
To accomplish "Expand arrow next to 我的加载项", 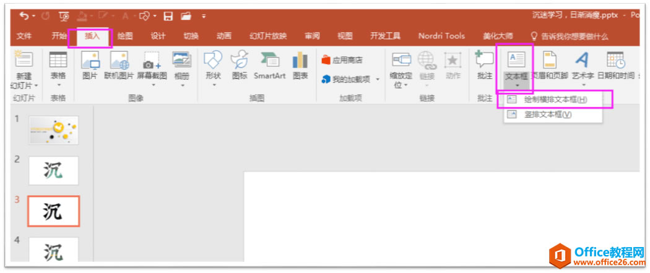I will pyautogui.click(x=377, y=80).
